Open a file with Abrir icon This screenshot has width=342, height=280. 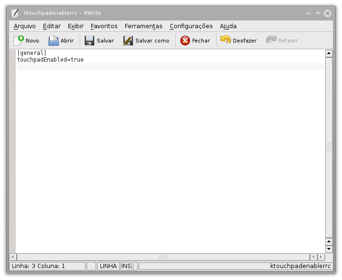pyautogui.click(x=54, y=41)
